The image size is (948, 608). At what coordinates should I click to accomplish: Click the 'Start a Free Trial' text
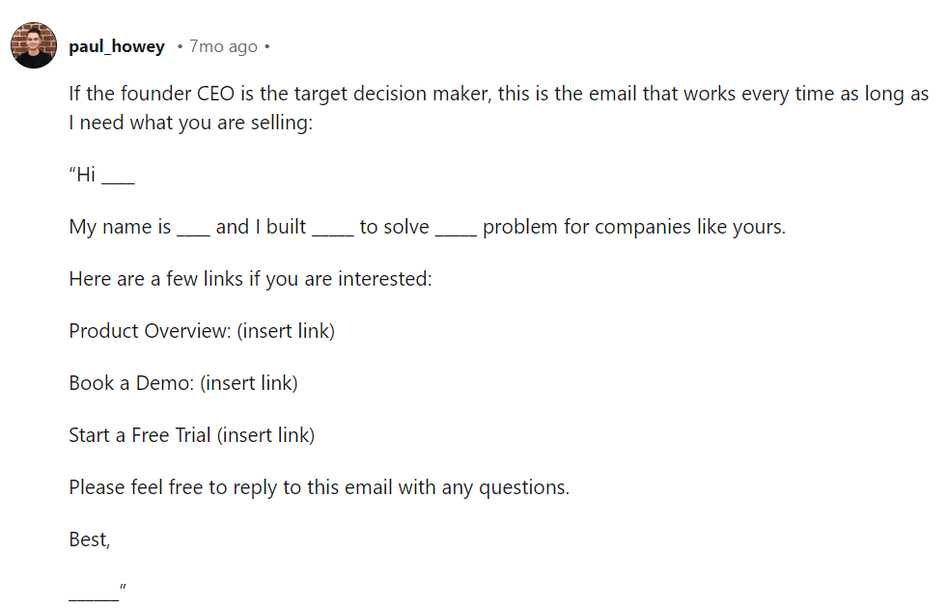click(140, 435)
